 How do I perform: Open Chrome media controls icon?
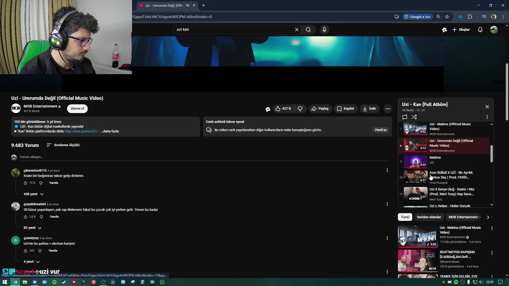(484, 17)
